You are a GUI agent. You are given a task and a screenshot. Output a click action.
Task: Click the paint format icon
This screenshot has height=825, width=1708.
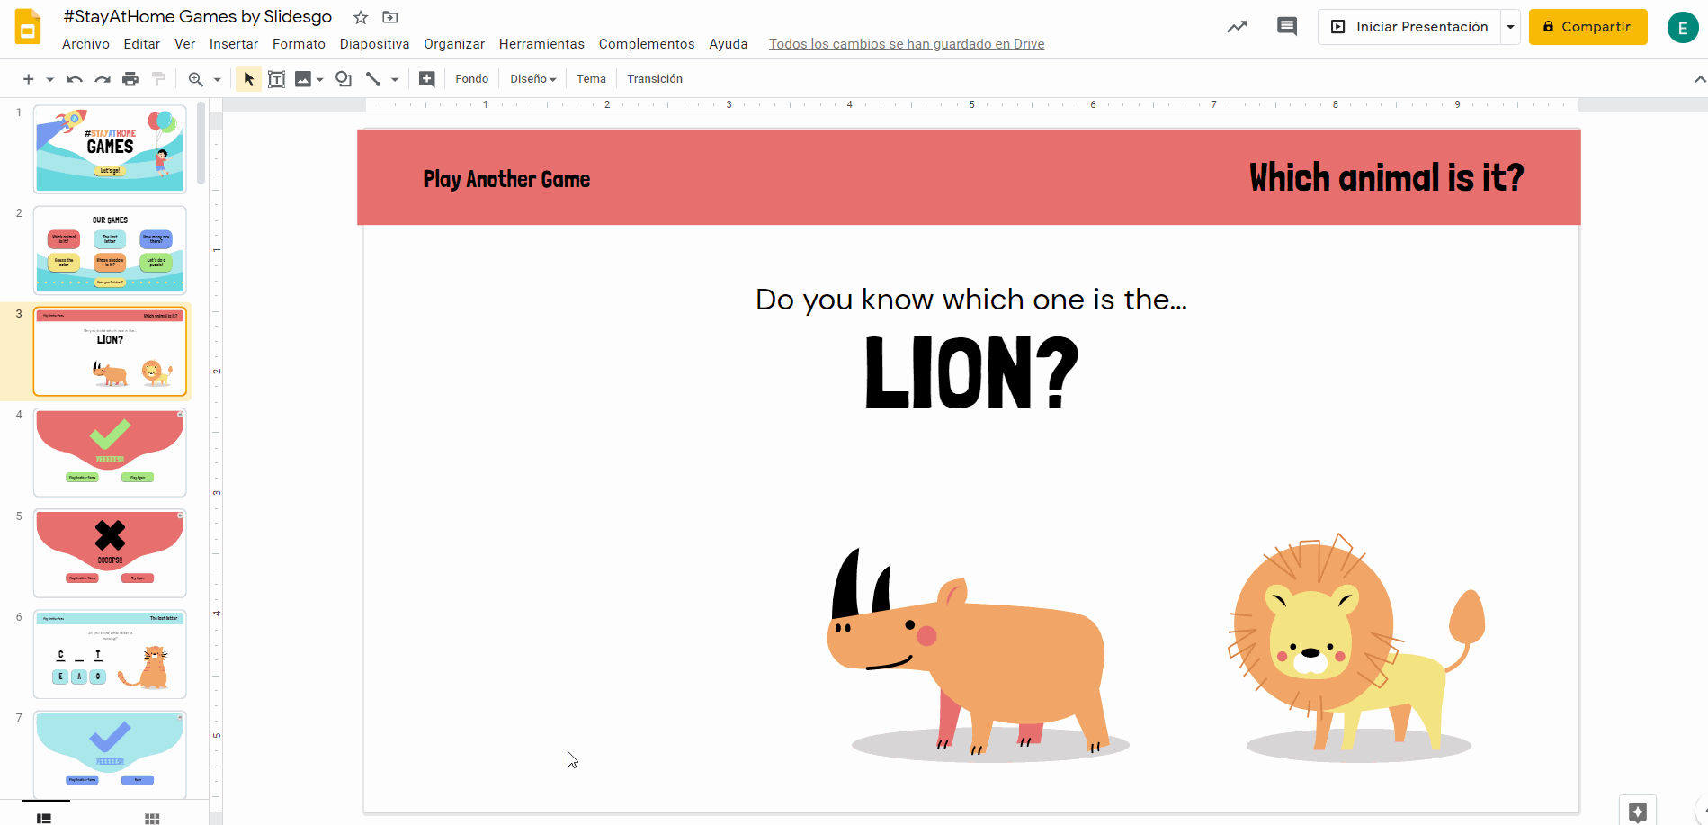click(x=158, y=79)
